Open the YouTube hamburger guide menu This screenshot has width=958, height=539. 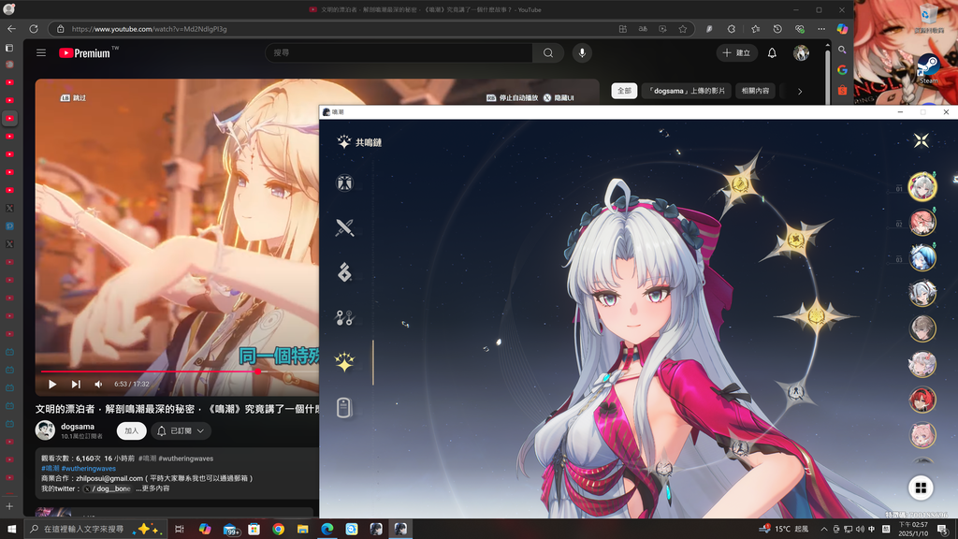coord(41,53)
